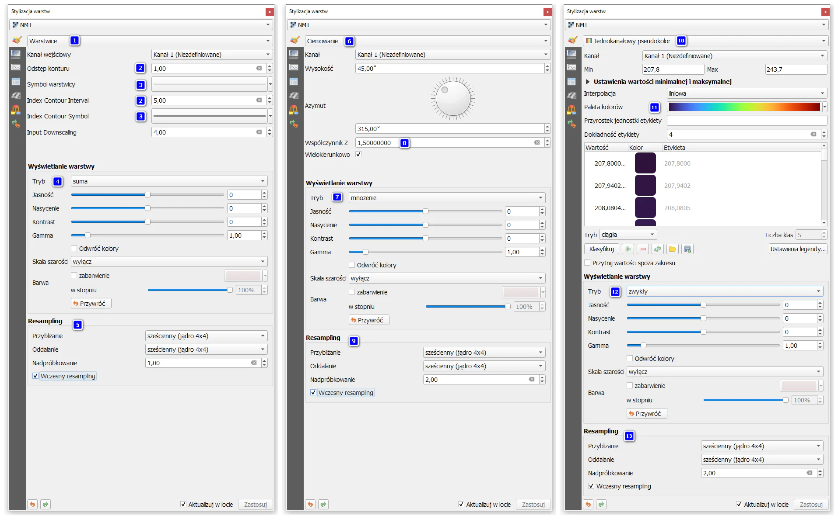Click the Paleta kolorów gradient color ramp
Image resolution: width=838 pixels, height=519 pixels.
coord(744,107)
